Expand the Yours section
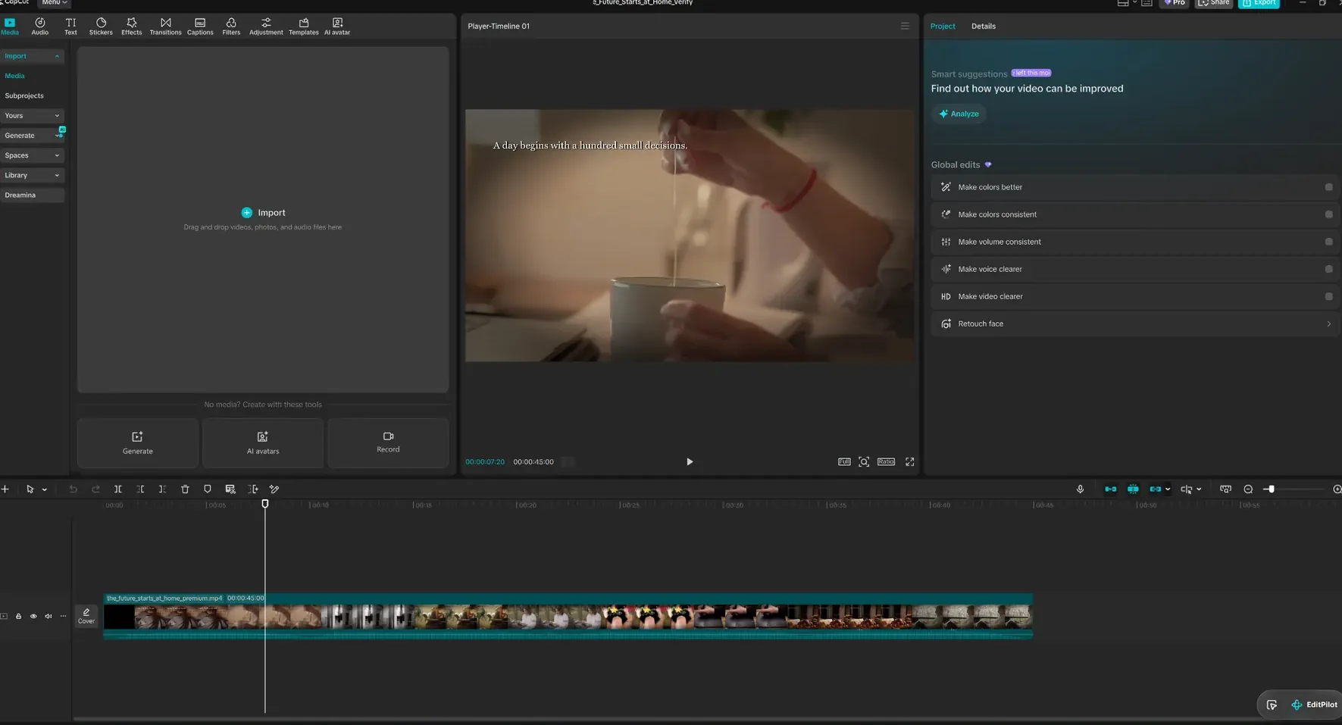The height and width of the screenshot is (725, 1342). [57, 116]
